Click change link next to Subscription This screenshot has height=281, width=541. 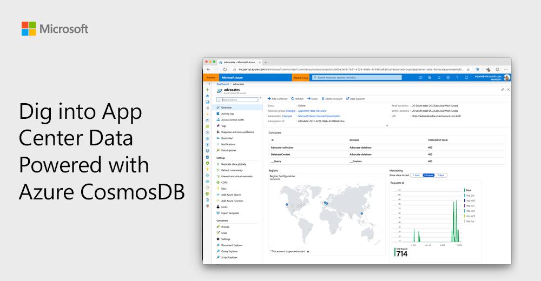coord(287,116)
